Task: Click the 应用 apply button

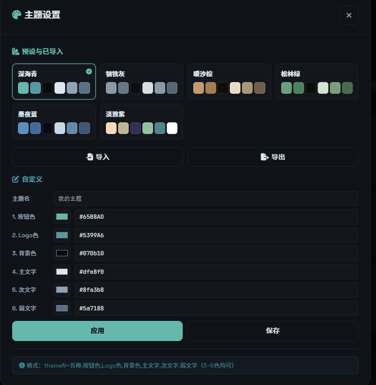Action: 97,331
